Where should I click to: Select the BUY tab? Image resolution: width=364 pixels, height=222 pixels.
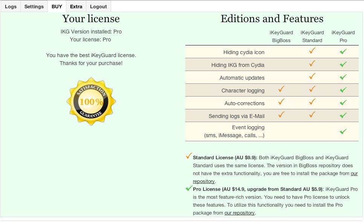click(57, 6)
